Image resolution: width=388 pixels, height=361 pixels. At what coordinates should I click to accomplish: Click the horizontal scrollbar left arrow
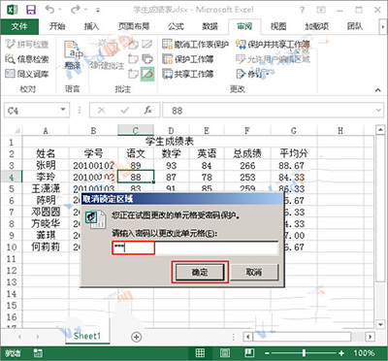tap(248, 337)
